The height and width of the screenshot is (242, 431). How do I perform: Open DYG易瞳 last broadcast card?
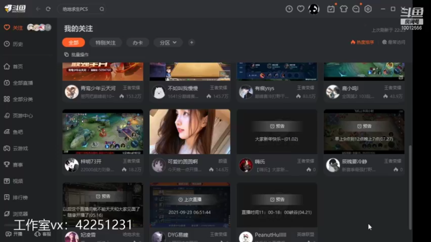pos(190,205)
